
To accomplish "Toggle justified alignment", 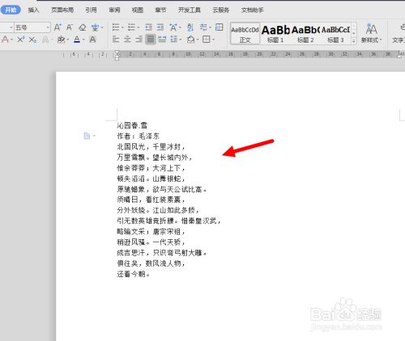I will pos(151,40).
